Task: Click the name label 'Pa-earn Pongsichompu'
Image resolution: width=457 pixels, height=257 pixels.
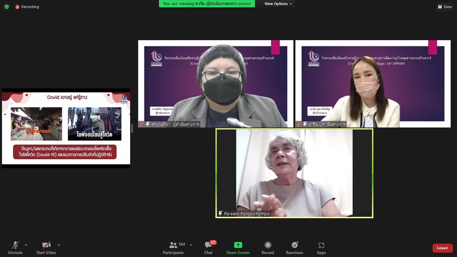Action: 247,213
